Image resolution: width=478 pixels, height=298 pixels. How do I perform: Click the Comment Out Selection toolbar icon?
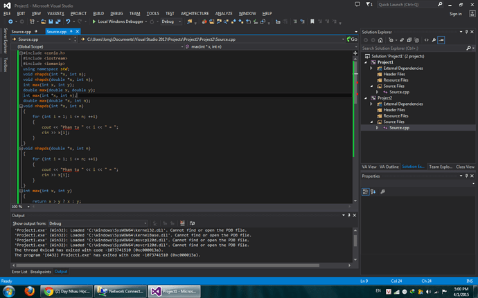[x=295, y=21]
